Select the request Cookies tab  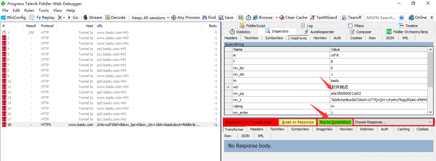[356, 38]
